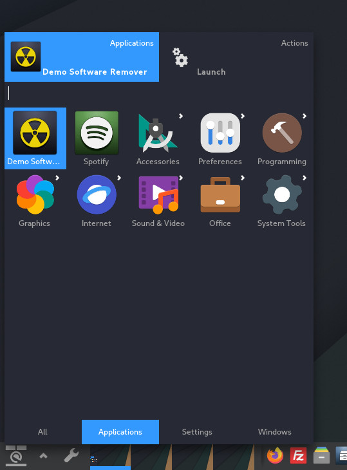Click the Demo Software Remover title text

[95, 72]
